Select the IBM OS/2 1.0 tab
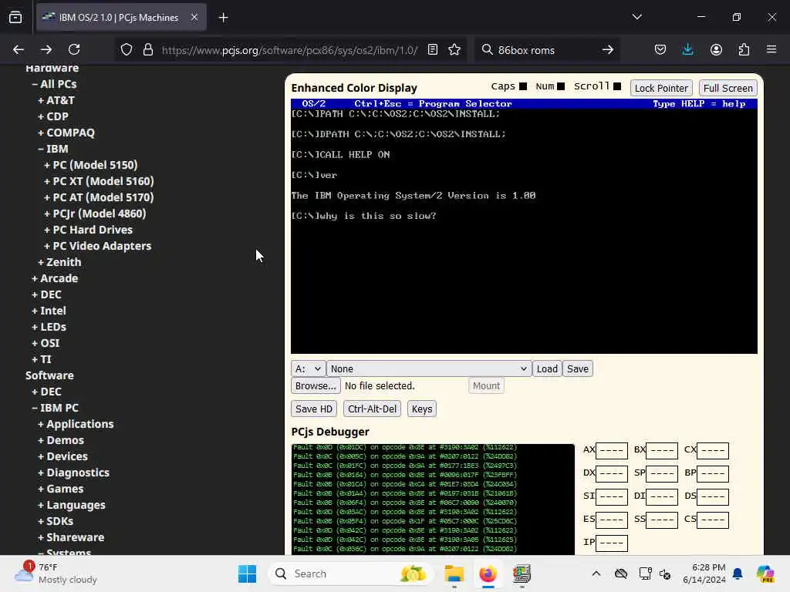The image size is (790, 592). (x=121, y=17)
